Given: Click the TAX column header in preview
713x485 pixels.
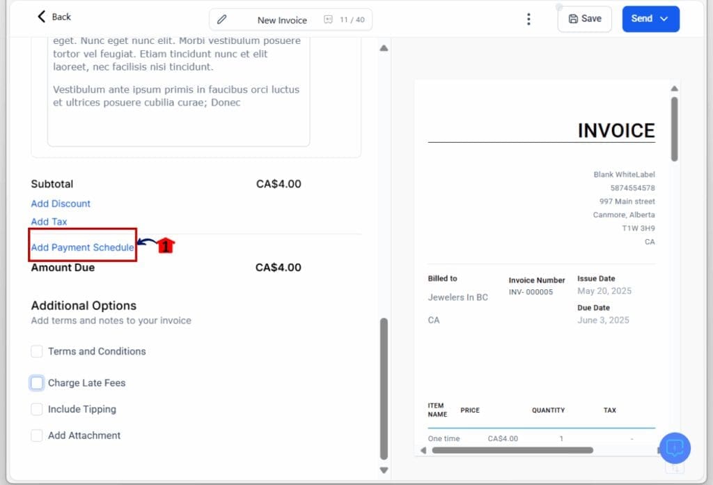Looking at the screenshot, I should [609, 410].
